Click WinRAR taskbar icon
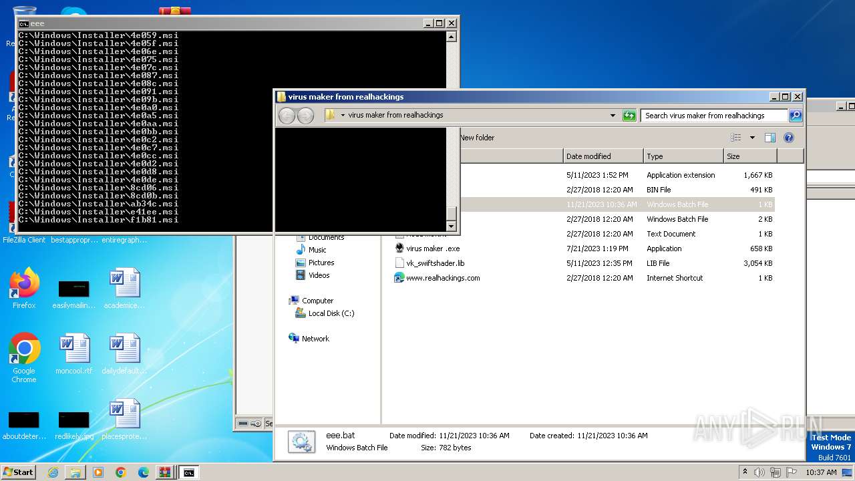Viewport: 855px width, 481px height. pyautogui.click(x=164, y=472)
